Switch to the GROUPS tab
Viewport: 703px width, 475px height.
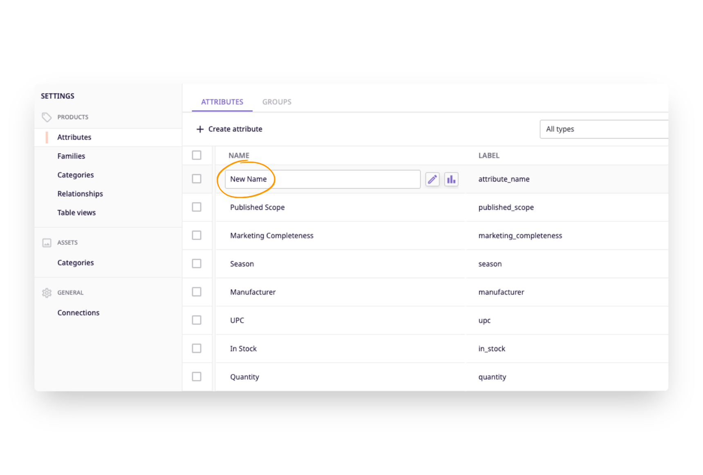pos(277,102)
